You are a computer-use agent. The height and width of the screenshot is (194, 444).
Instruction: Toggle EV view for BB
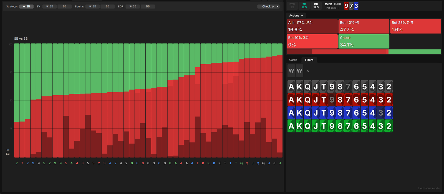[65, 6]
